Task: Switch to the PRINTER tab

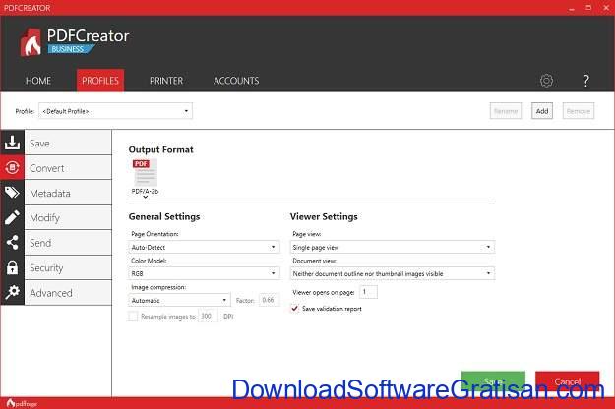Action: (166, 81)
